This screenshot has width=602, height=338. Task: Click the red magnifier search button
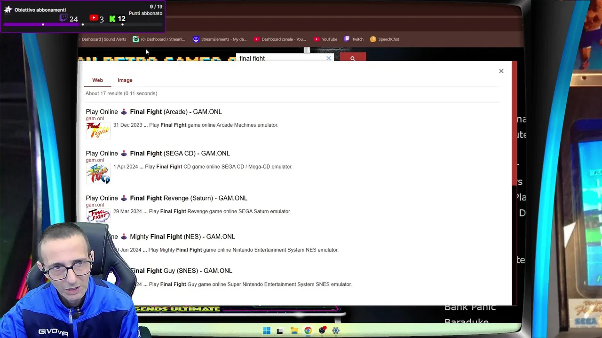(353, 58)
